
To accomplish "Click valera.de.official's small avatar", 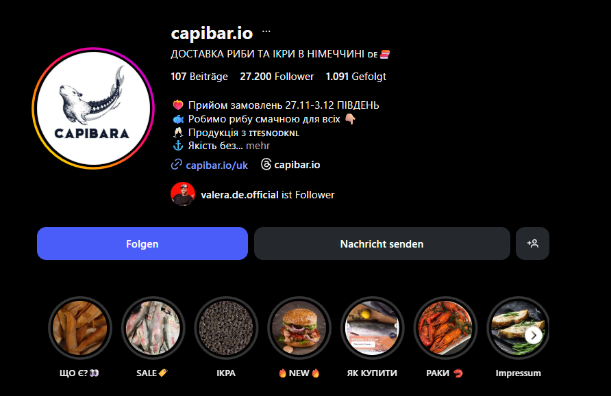I will (183, 194).
